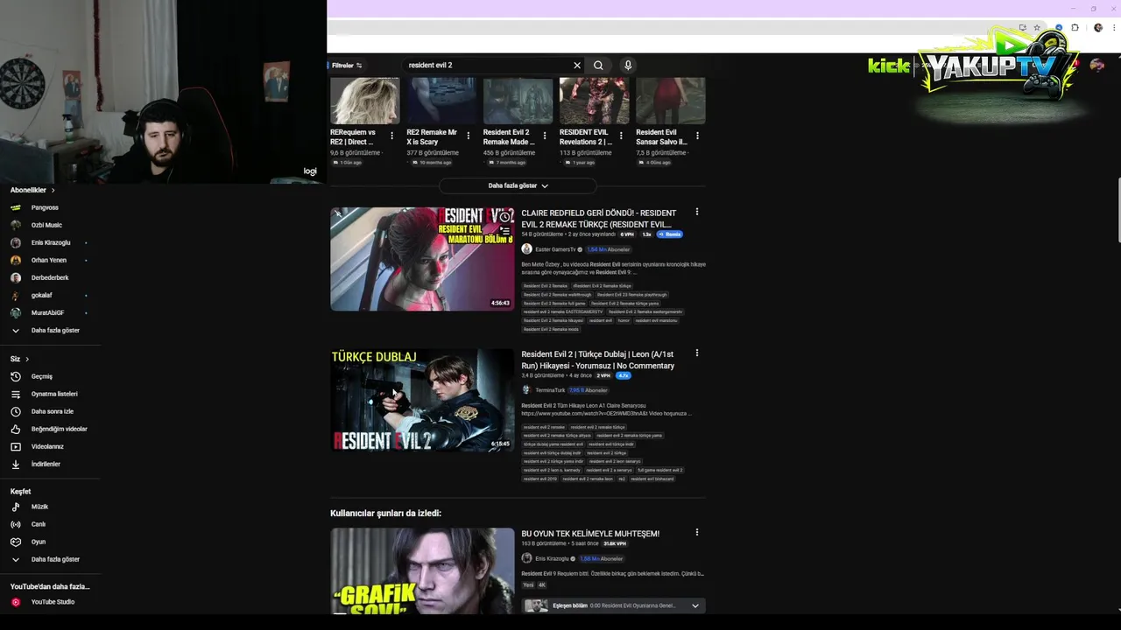Play the GRAFİK ŞOVU thumbnail

(x=422, y=570)
